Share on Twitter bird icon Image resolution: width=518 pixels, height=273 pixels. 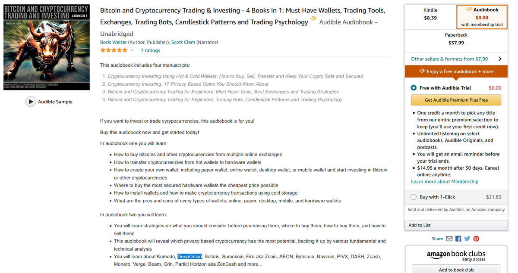pos(467,239)
